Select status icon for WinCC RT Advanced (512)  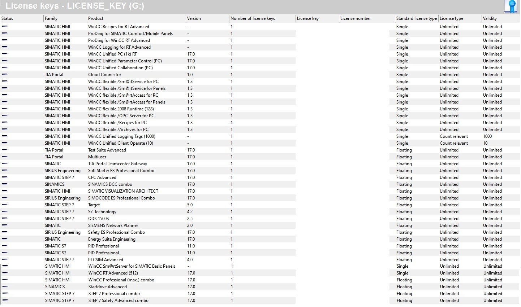coord(5,273)
